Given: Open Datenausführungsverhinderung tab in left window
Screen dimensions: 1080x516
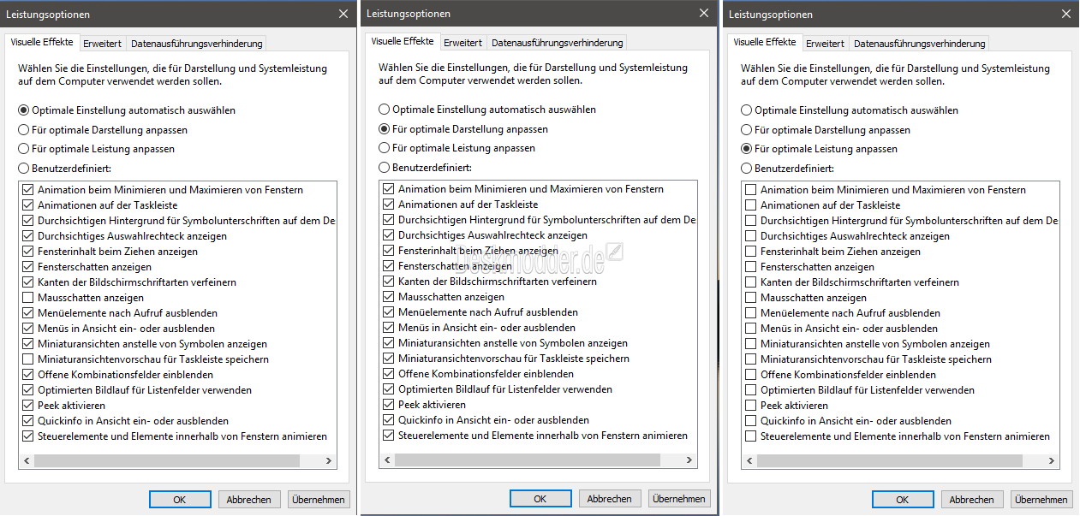Looking at the screenshot, I should pyautogui.click(x=196, y=44).
